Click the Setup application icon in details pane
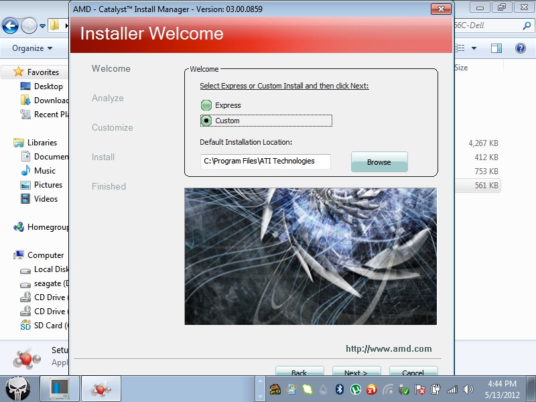 (x=27, y=359)
